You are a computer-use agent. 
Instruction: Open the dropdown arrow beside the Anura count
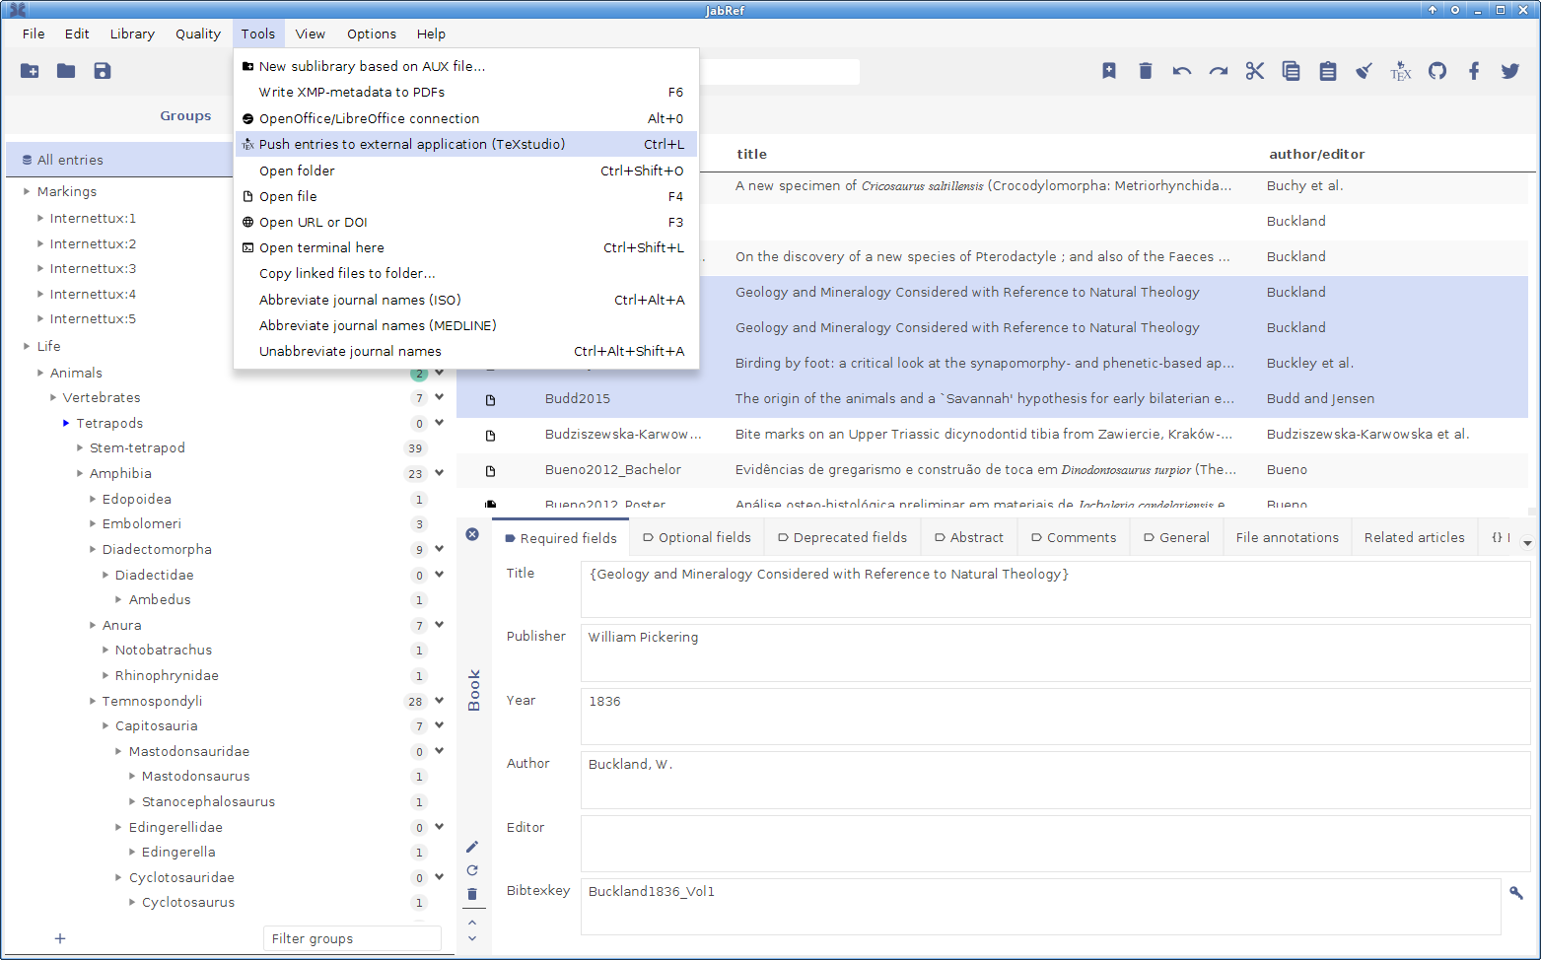[439, 625]
